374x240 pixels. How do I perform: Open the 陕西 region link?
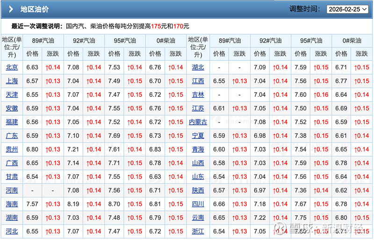pos(198,190)
